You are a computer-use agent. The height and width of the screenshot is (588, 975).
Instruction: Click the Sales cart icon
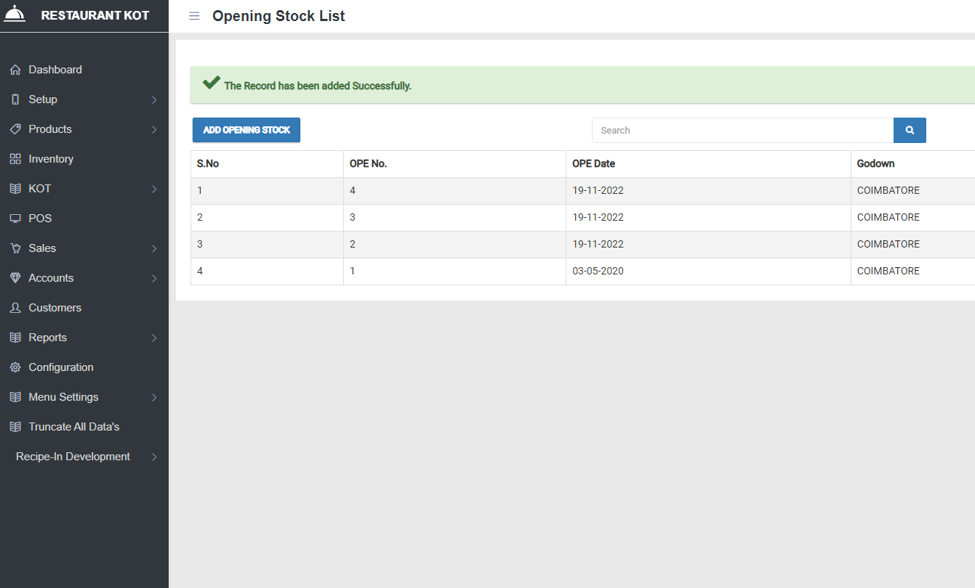[15, 248]
